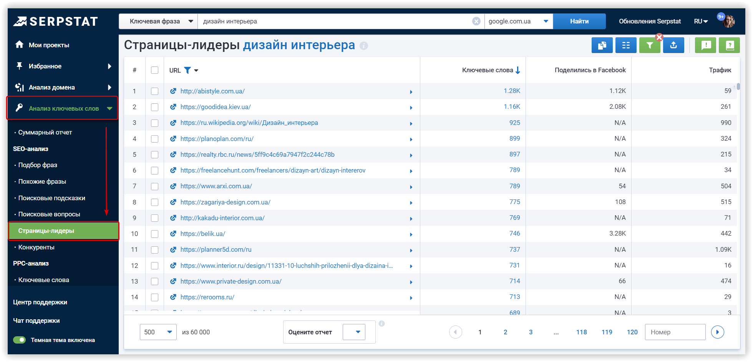Image resolution: width=753 pixels, height=362 pixels.
Task: Click the green exclamation feedback icon
Action: pos(706,45)
